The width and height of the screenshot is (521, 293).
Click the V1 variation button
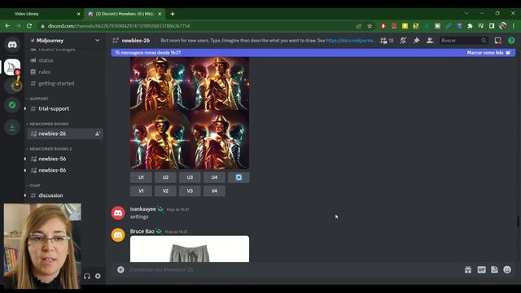pos(141,191)
